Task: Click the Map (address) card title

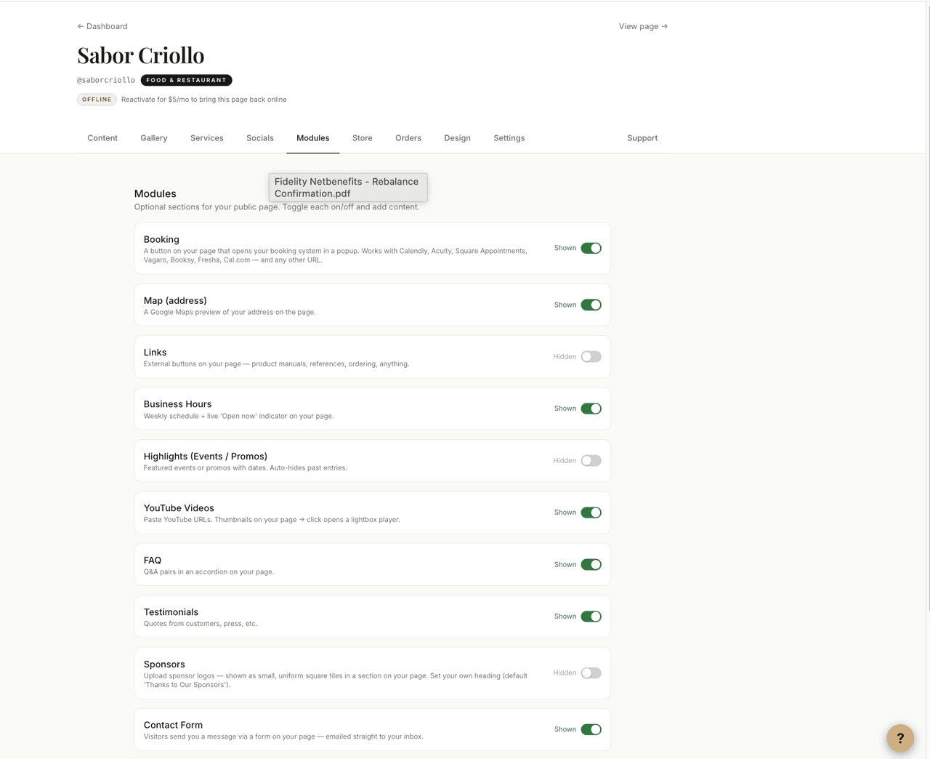Action: [x=175, y=300]
